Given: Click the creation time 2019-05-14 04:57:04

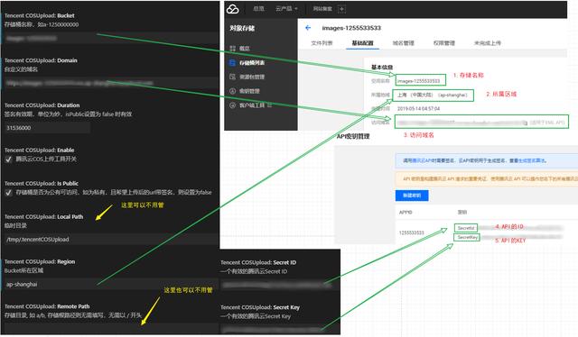Looking at the screenshot, I should tap(418, 108).
